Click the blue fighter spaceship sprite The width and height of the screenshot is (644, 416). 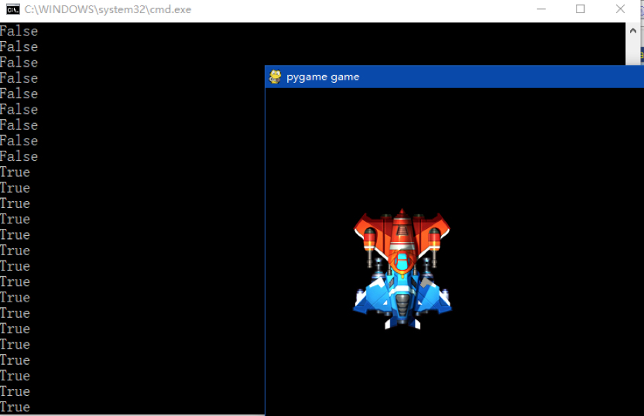pyautogui.click(x=402, y=298)
